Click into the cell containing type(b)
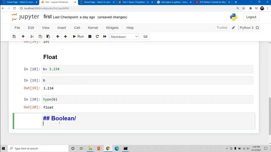Image resolution: width=271 pixels, height=152 pixels. click(147, 100)
